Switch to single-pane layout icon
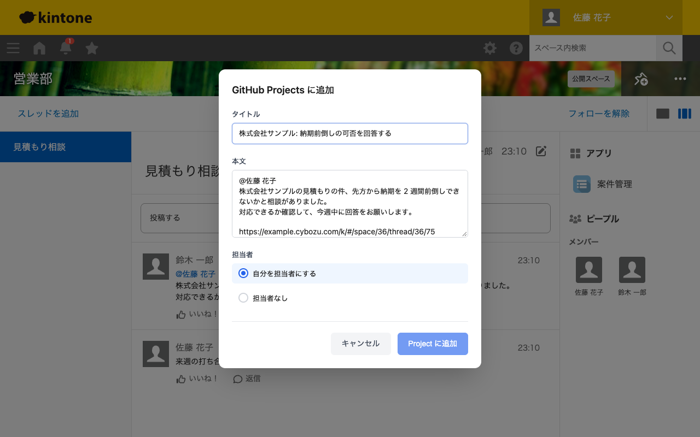The image size is (700, 437). coord(663,114)
